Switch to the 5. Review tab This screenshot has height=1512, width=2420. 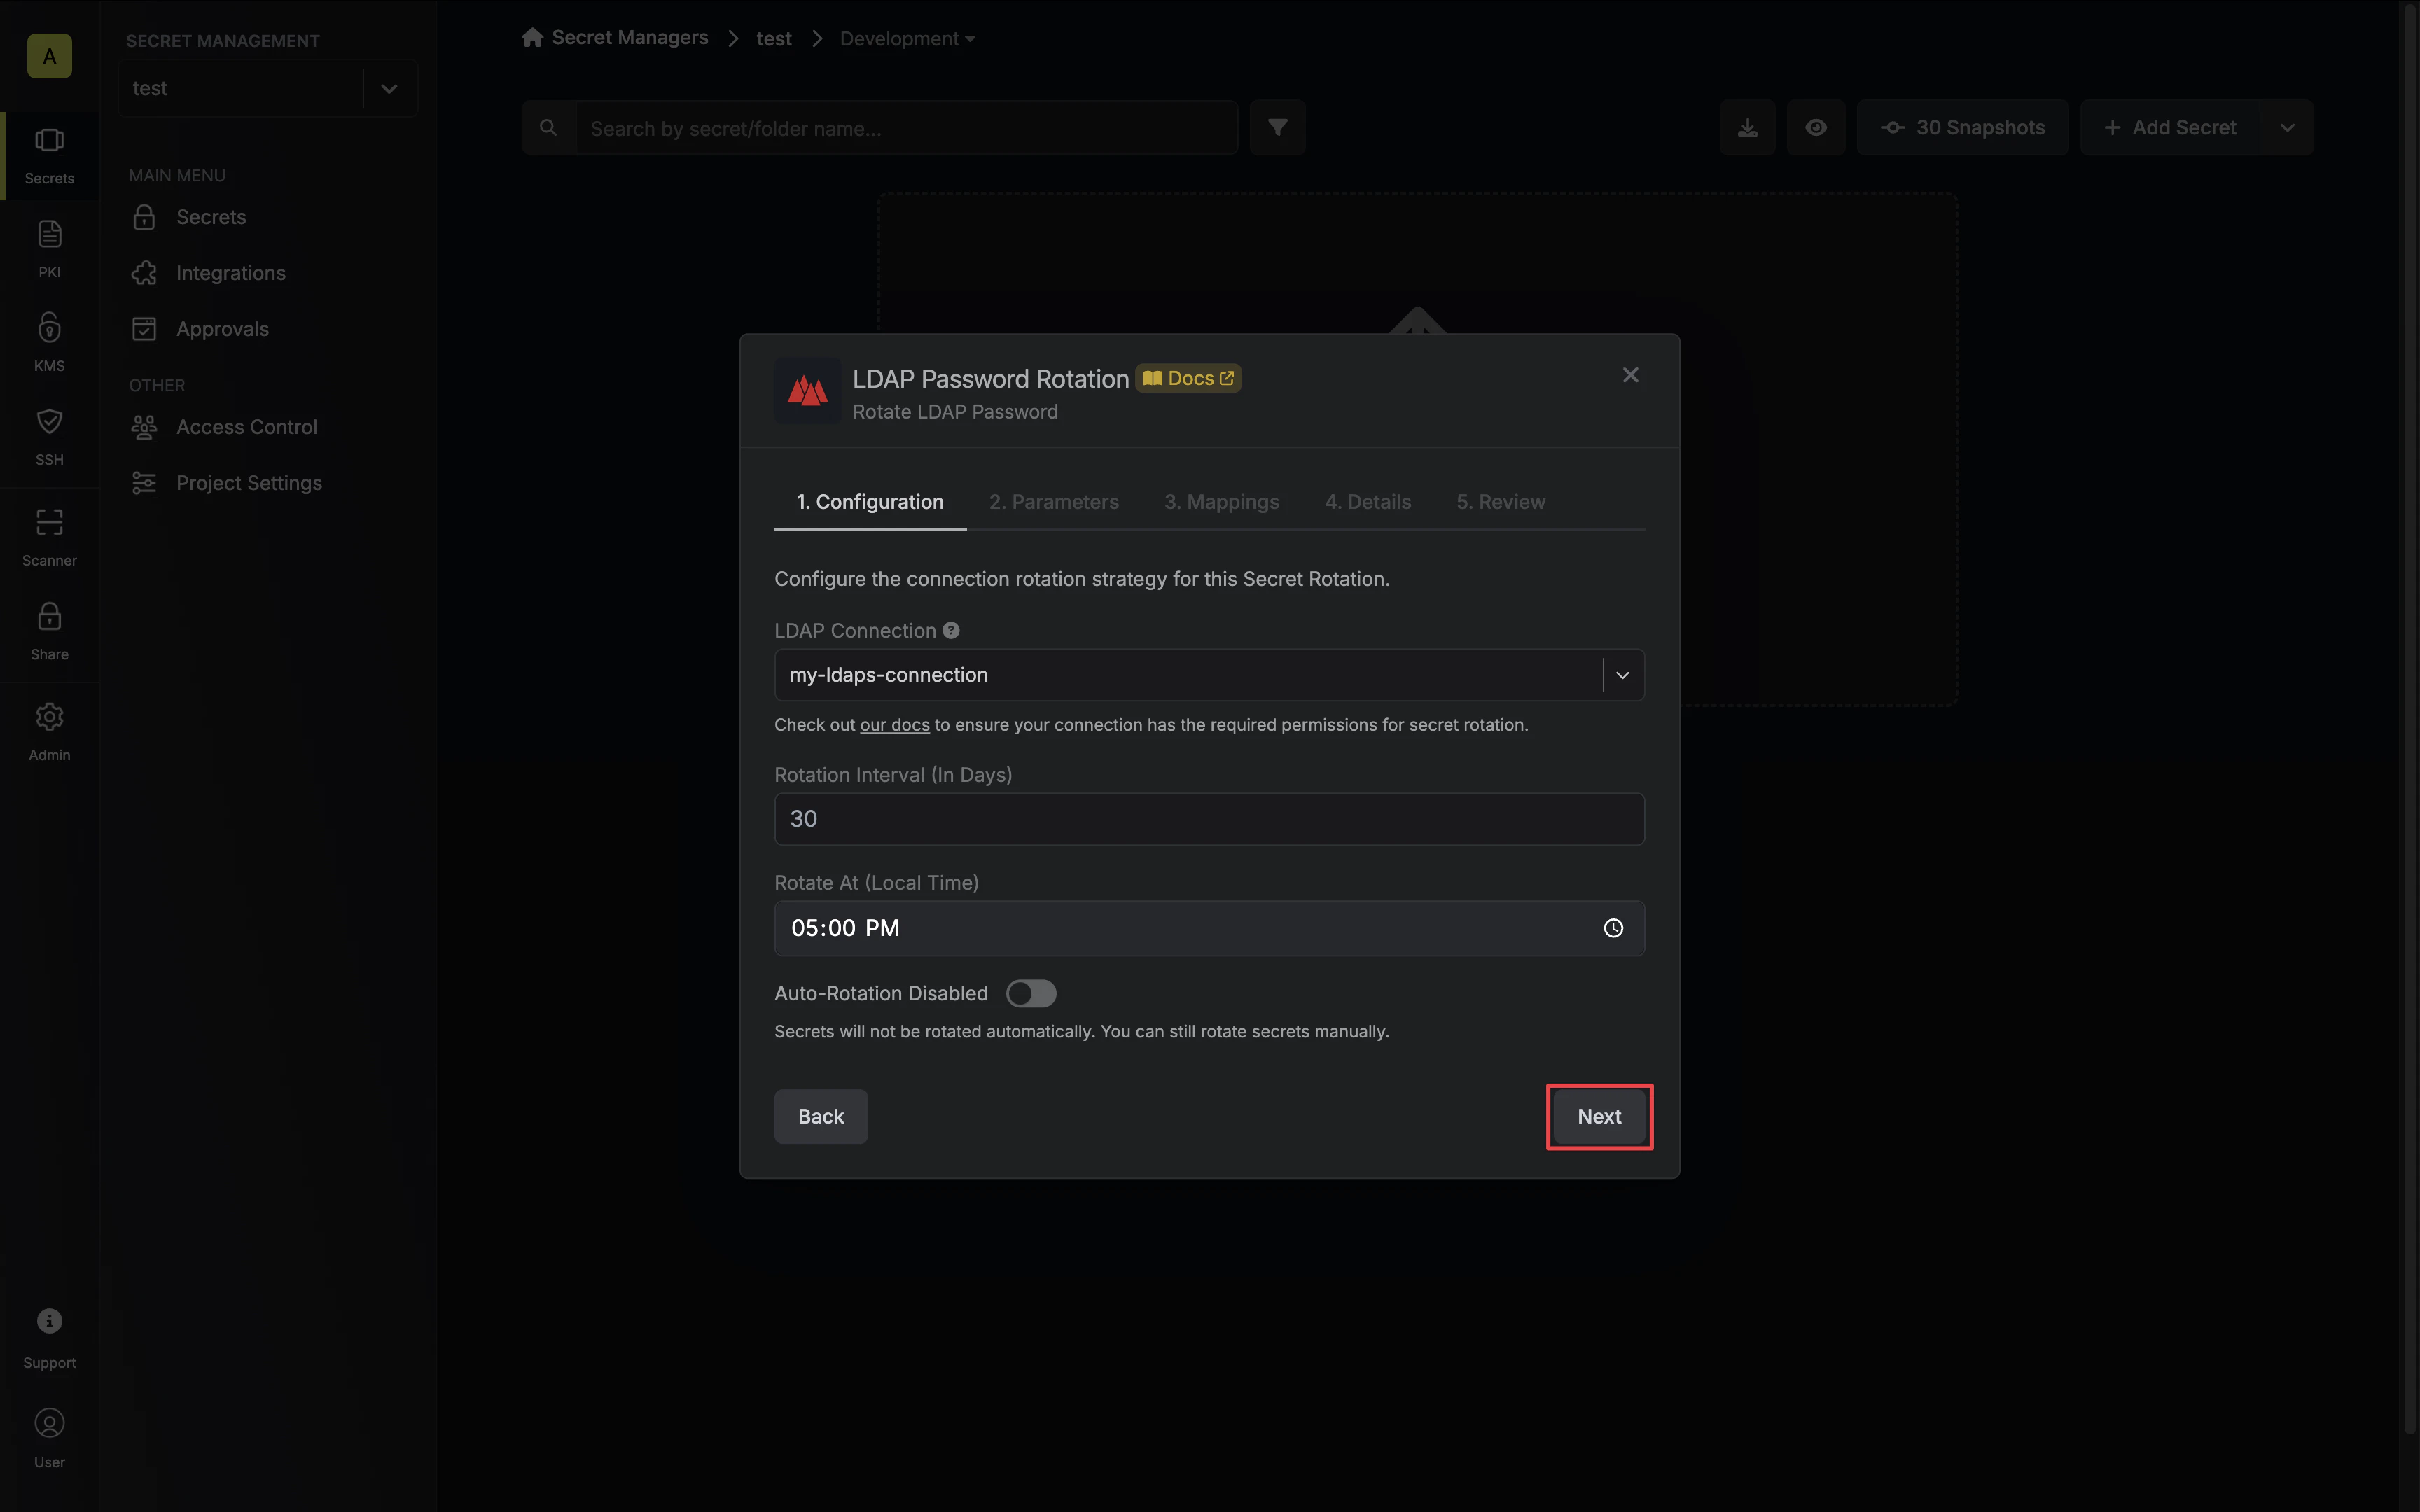click(x=1501, y=502)
